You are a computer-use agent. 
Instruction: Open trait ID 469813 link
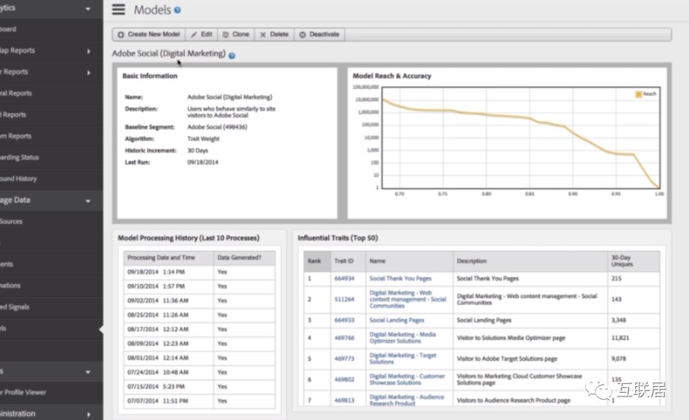coord(344,400)
